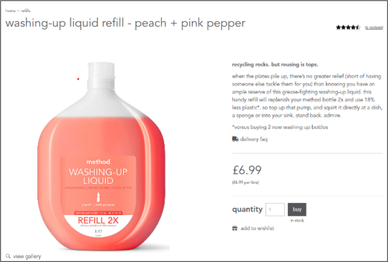Click the delivery truck icon
Image resolution: width=388 pixels, height=262 pixels.
point(235,139)
